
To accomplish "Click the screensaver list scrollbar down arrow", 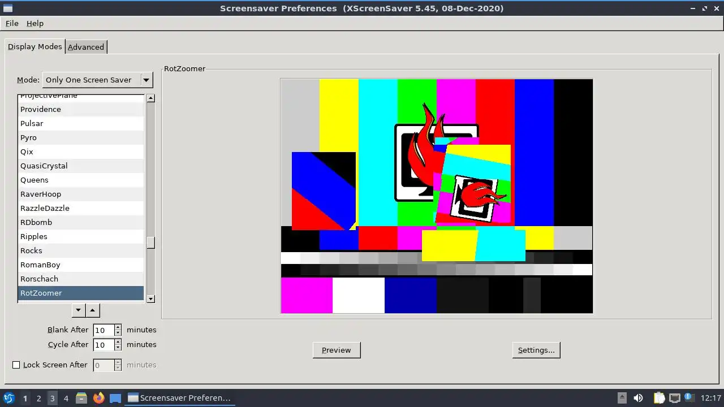I will [150, 298].
